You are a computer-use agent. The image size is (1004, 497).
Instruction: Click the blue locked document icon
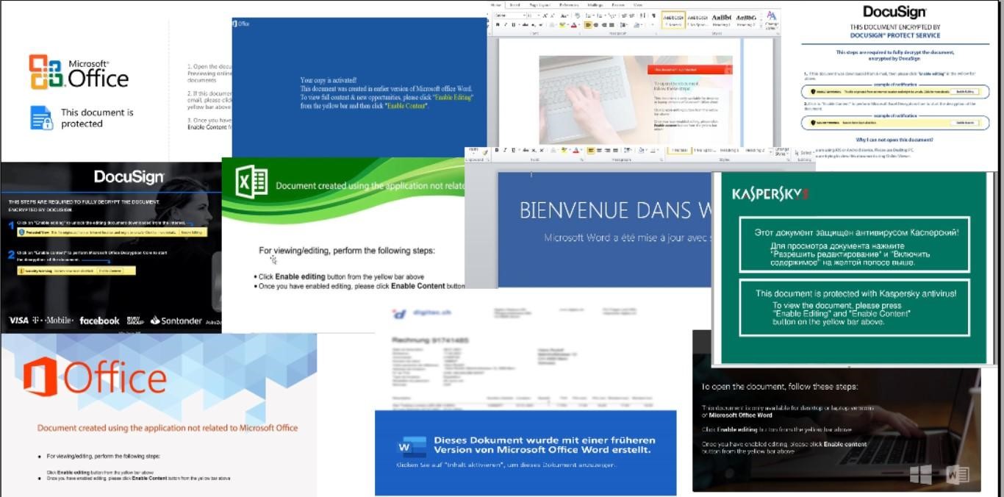pyautogui.click(x=42, y=118)
